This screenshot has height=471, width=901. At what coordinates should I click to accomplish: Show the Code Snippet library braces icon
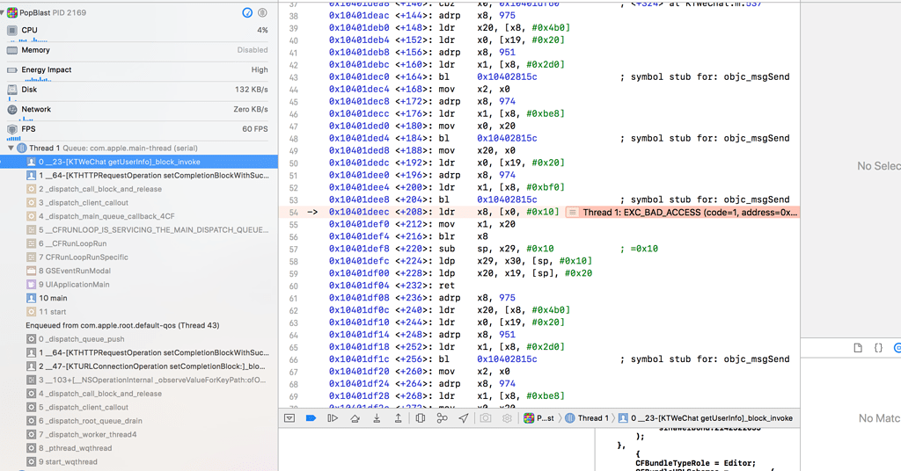tap(879, 348)
